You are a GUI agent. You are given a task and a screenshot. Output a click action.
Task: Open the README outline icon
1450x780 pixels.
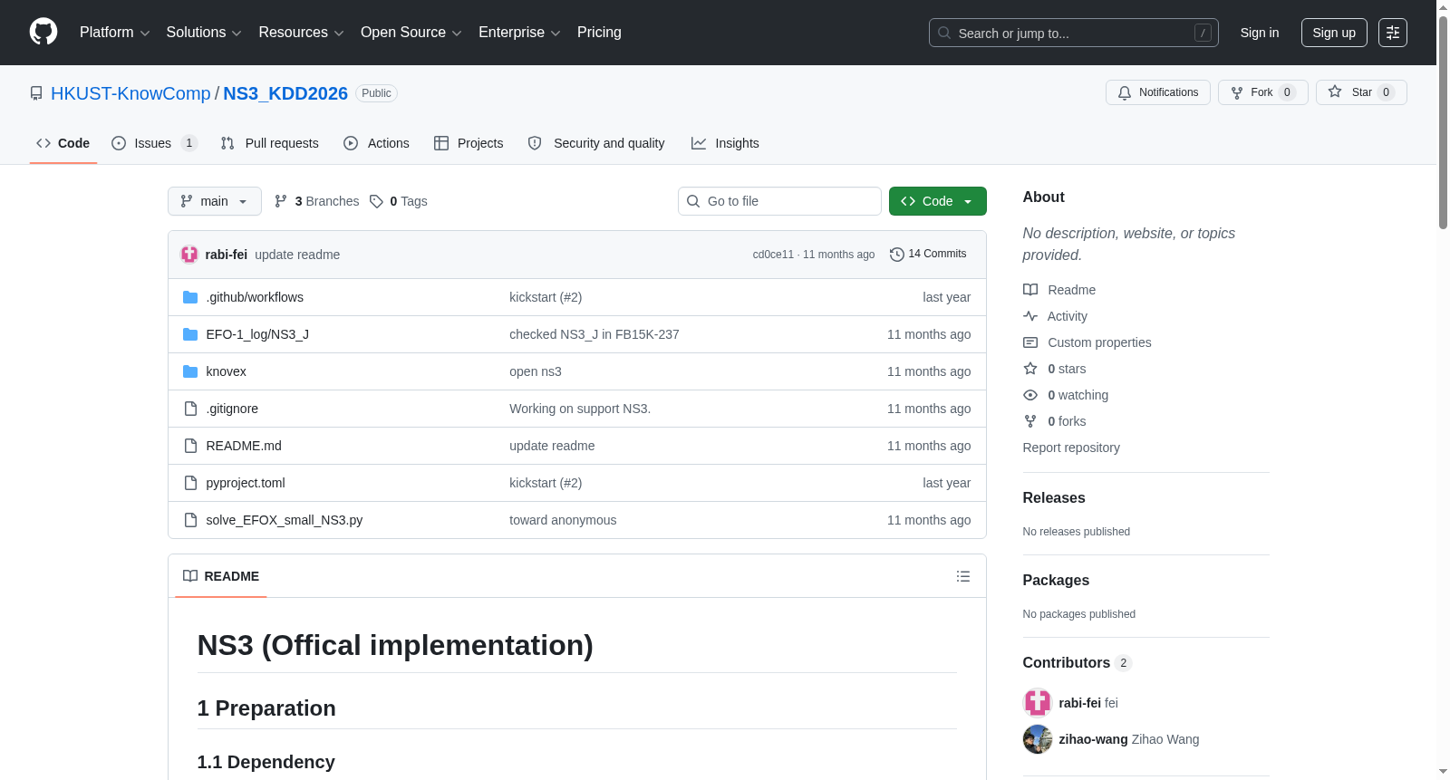point(963,576)
